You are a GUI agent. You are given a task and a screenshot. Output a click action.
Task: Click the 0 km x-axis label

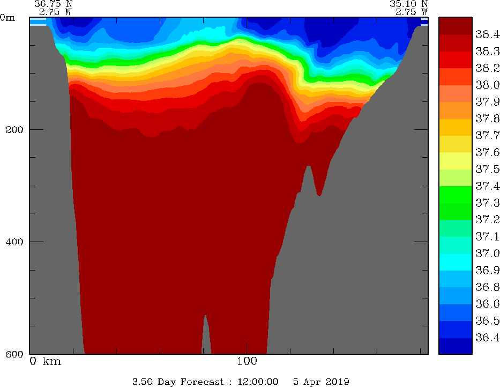click(x=46, y=361)
